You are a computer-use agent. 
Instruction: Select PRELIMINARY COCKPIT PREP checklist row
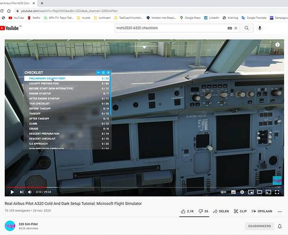67,78
